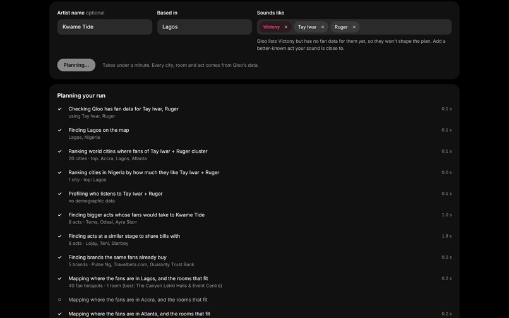The image size is (509, 318).
Task: Click checkmark beside Ranking world cities step
Action: (x=60, y=151)
